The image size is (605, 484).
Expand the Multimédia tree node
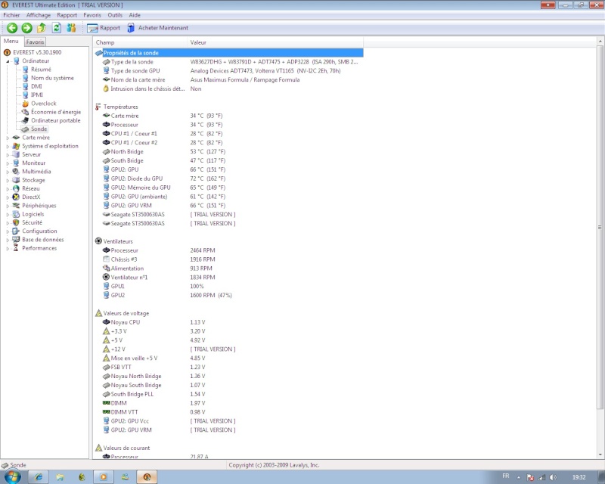pos(8,172)
